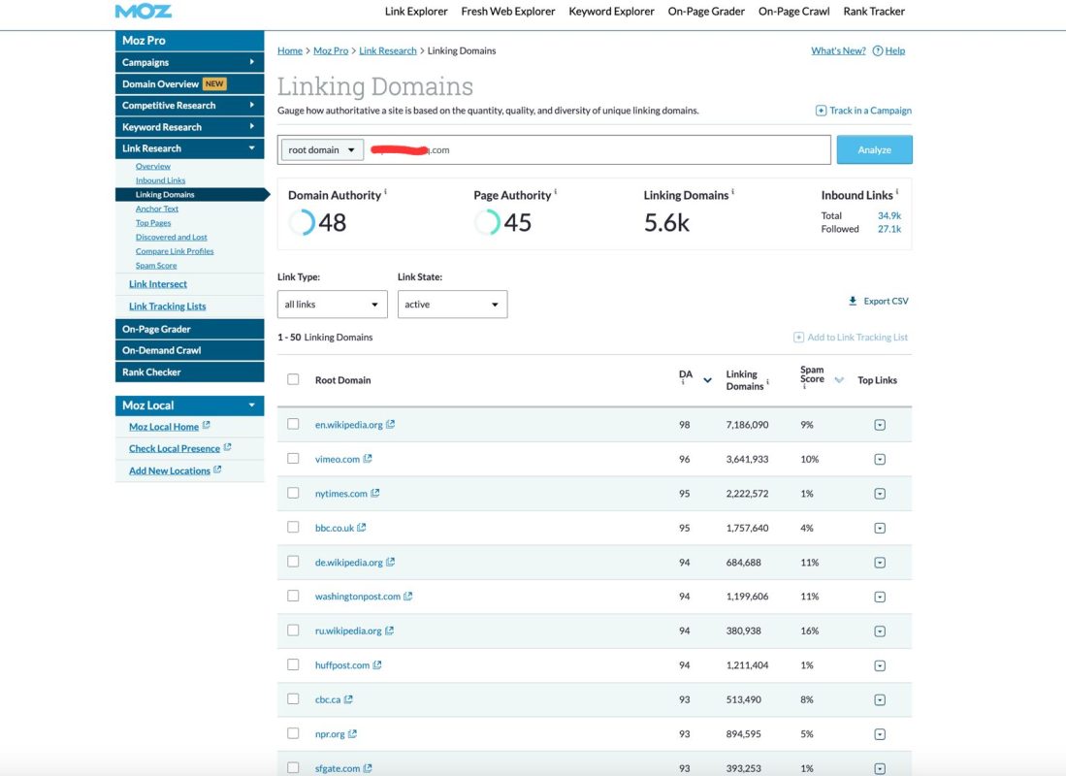
Task: Open external link icon next to nytimes.com
Action: tap(374, 493)
